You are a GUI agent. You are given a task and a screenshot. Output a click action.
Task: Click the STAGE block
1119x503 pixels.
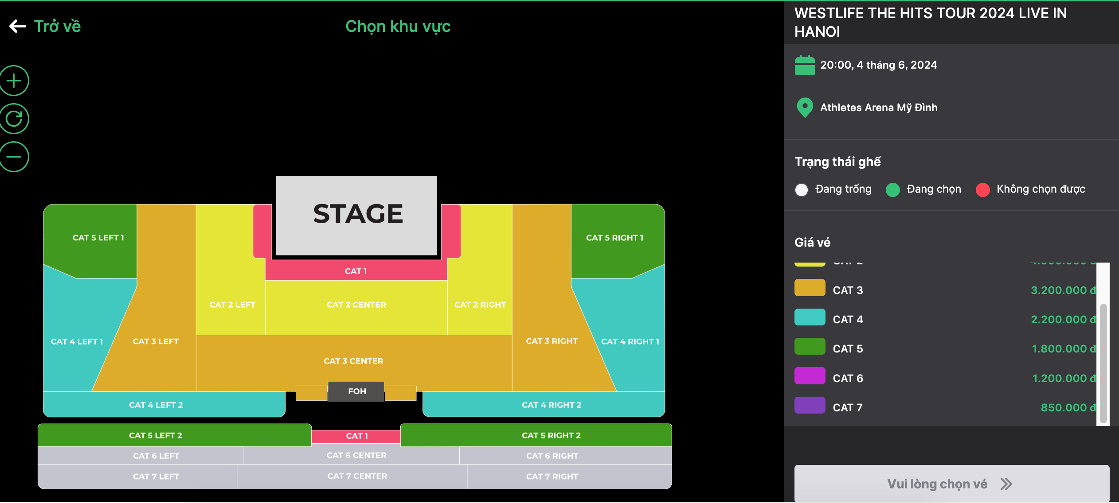coord(356,216)
